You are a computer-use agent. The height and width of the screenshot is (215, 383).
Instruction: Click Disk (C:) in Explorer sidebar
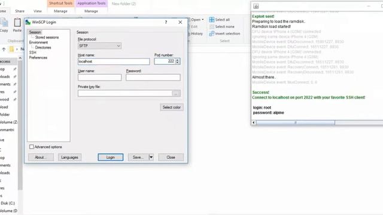(8, 203)
